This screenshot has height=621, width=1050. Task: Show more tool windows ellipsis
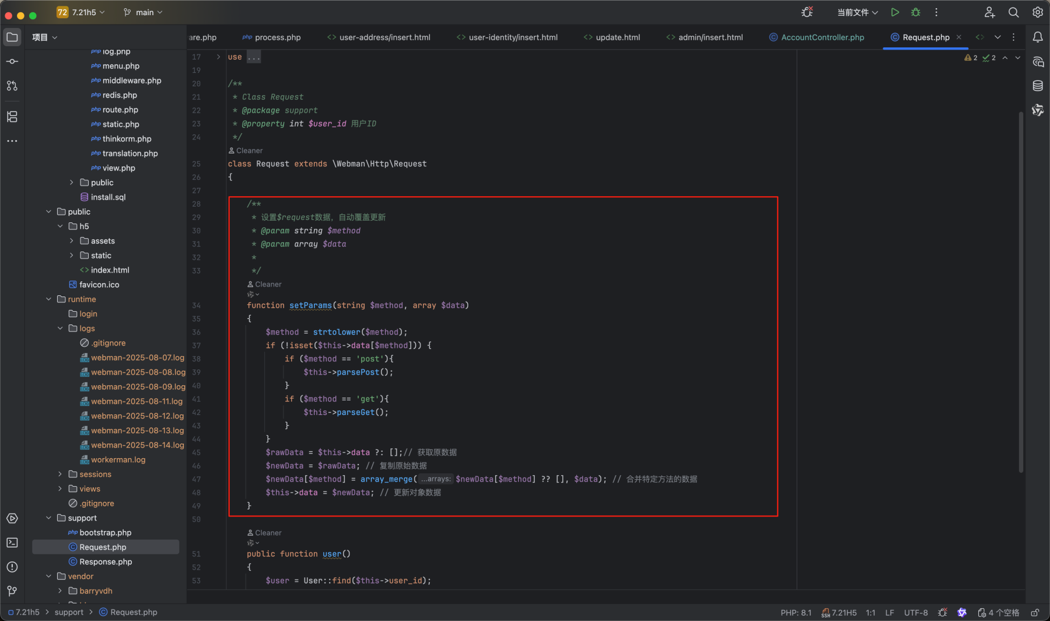coord(12,141)
